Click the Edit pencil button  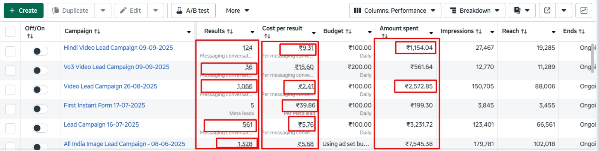131,10
